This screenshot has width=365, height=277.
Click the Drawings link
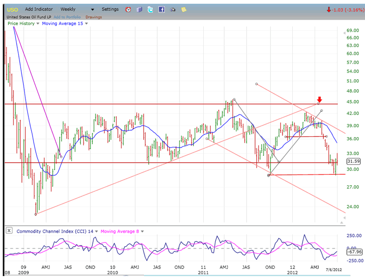[x=94, y=17]
